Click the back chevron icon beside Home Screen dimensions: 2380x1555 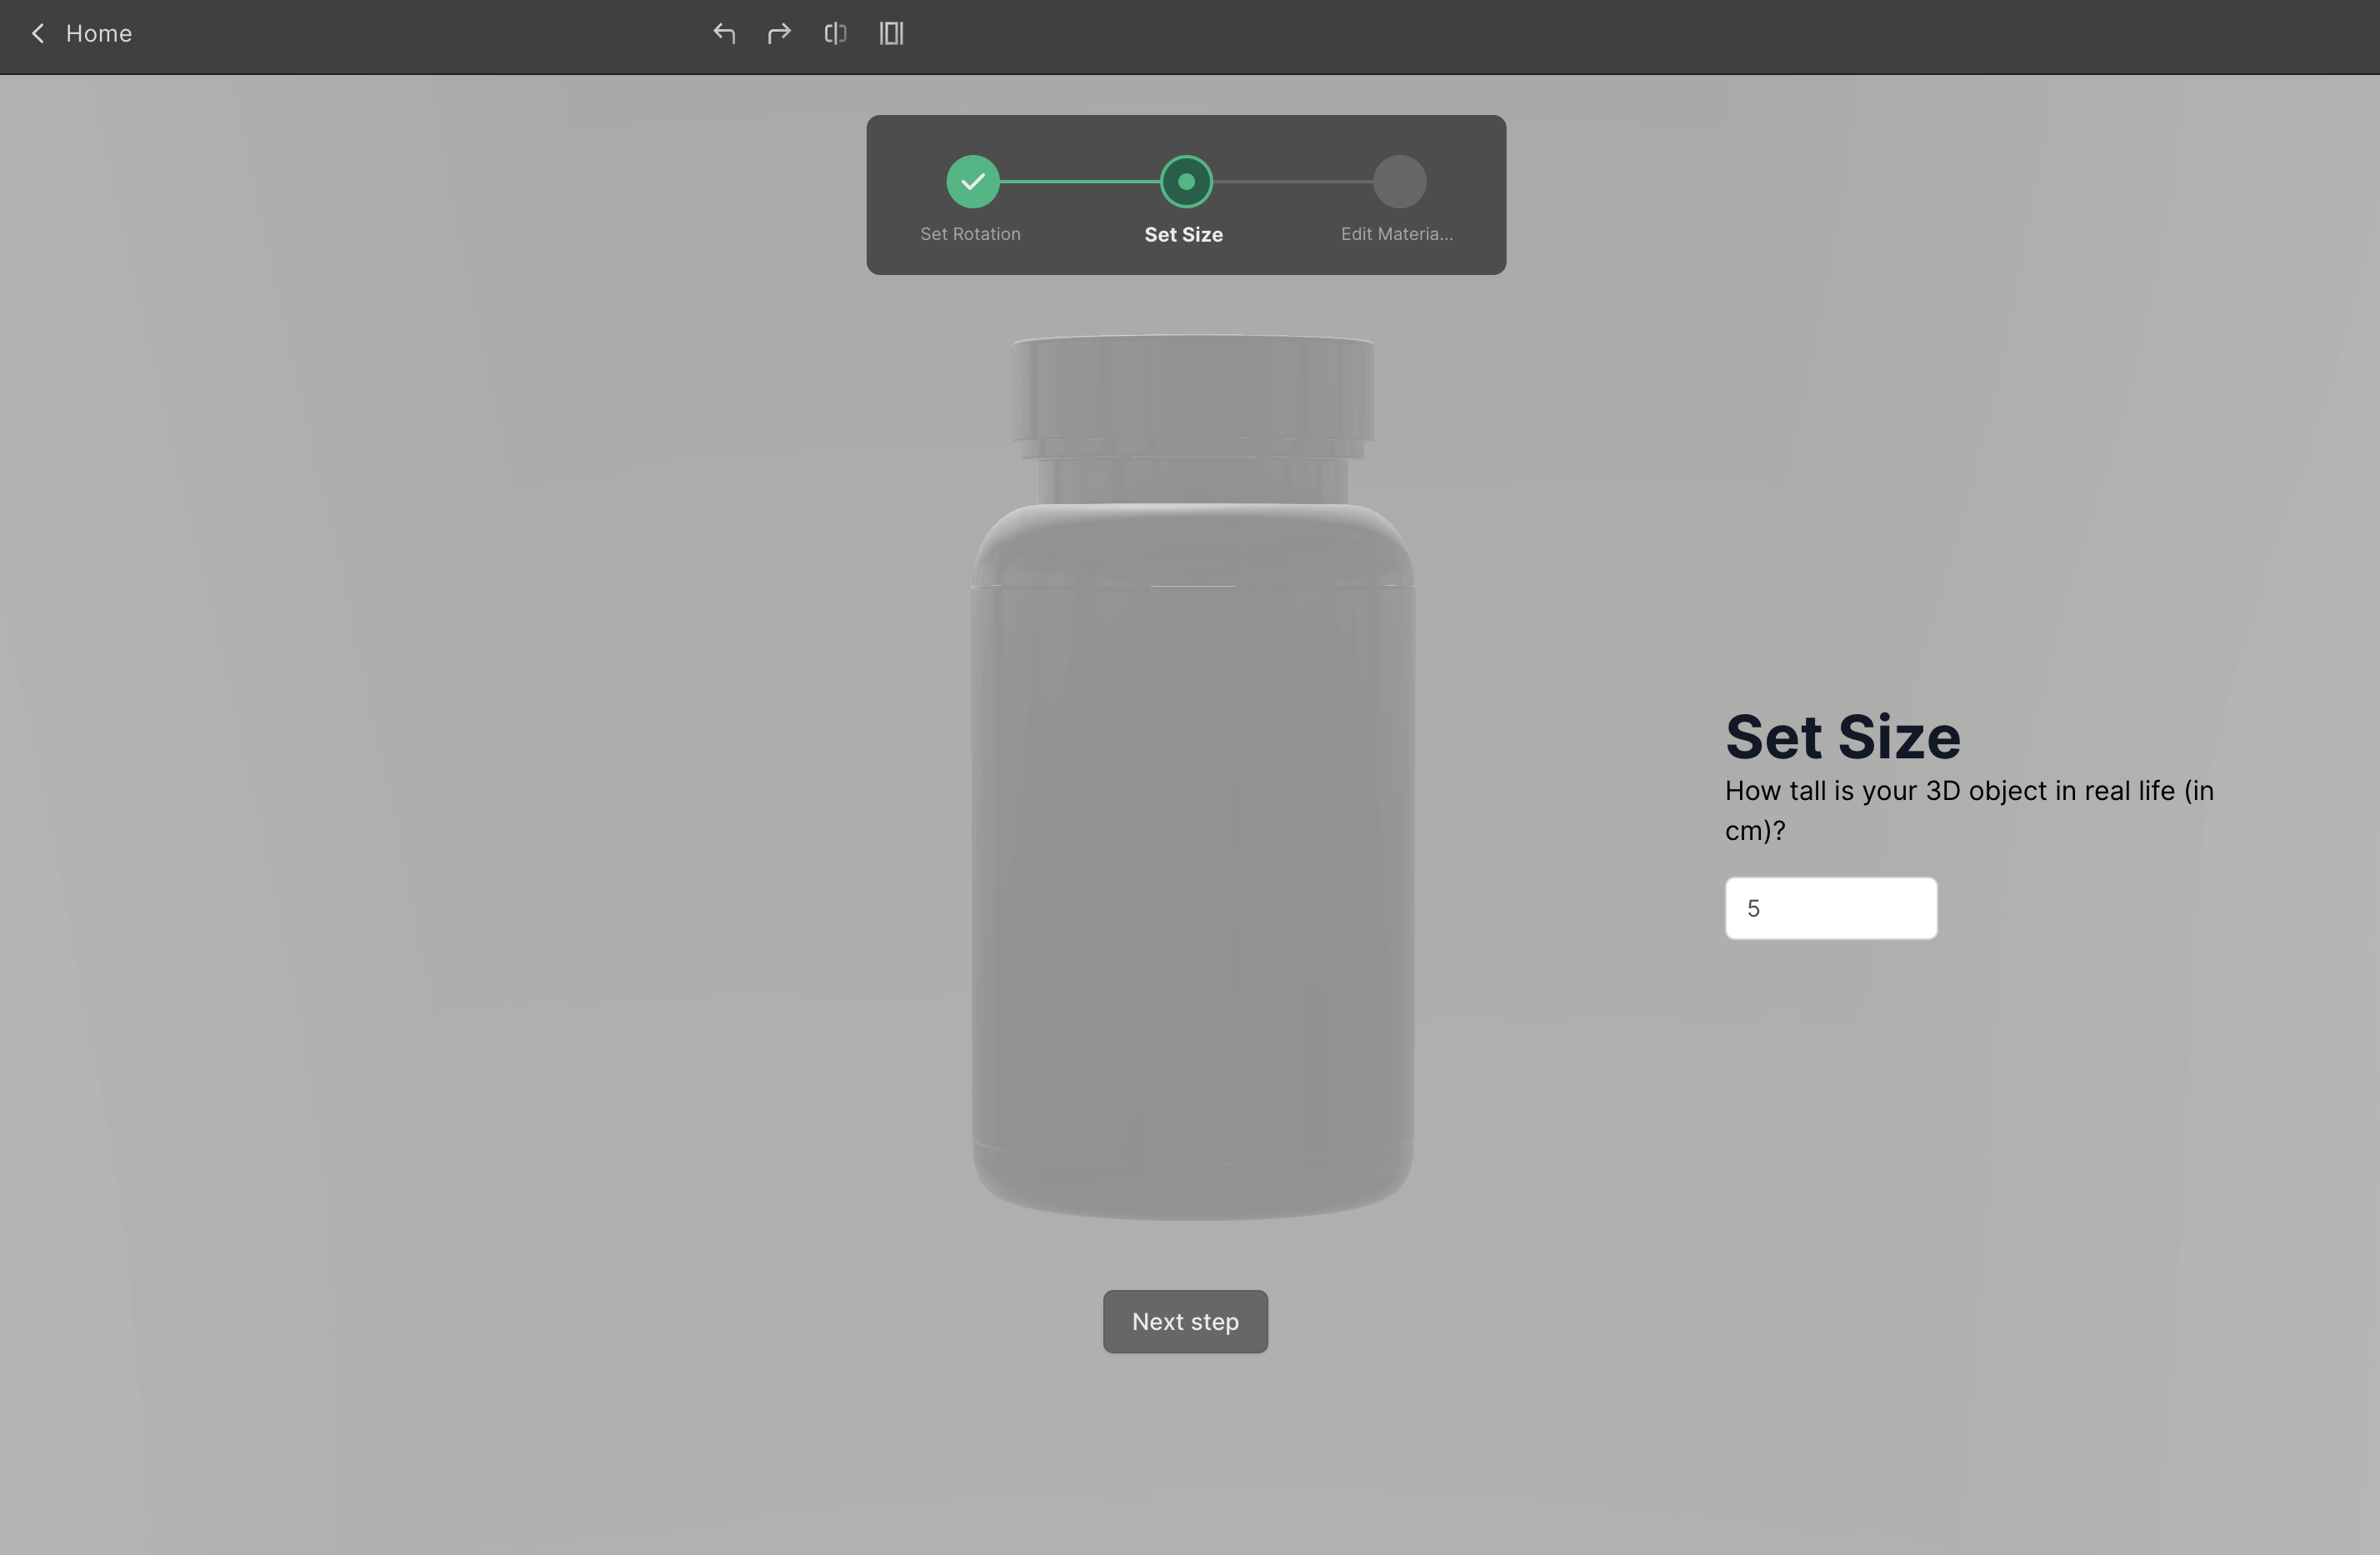38,34
